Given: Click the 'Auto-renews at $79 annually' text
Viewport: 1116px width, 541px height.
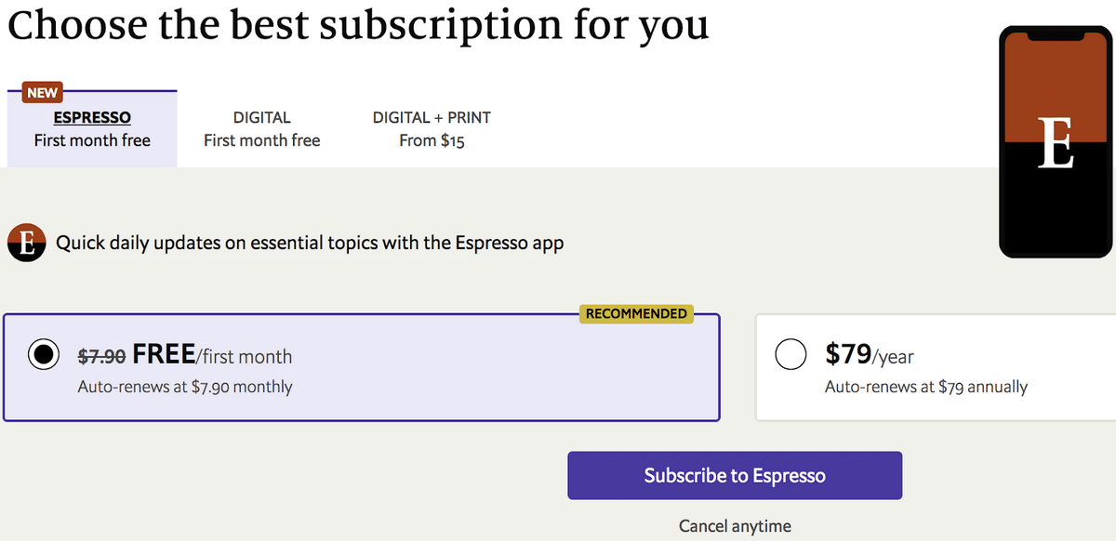Looking at the screenshot, I should (x=925, y=387).
